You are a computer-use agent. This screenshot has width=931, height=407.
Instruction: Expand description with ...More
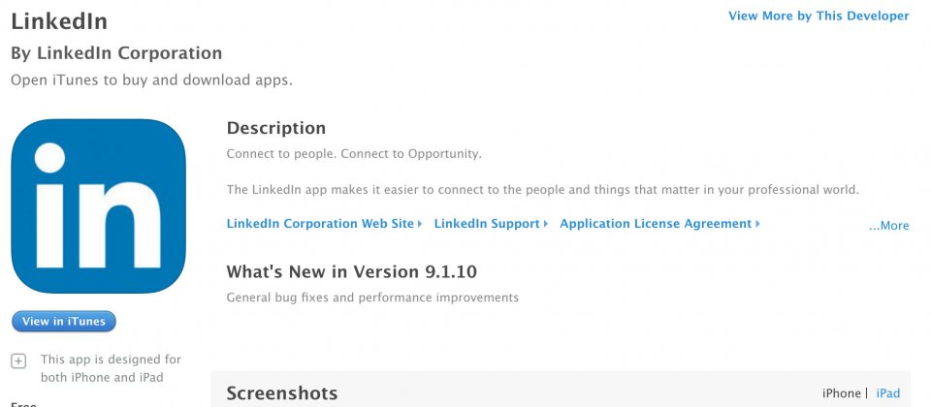pyautogui.click(x=888, y=226)
